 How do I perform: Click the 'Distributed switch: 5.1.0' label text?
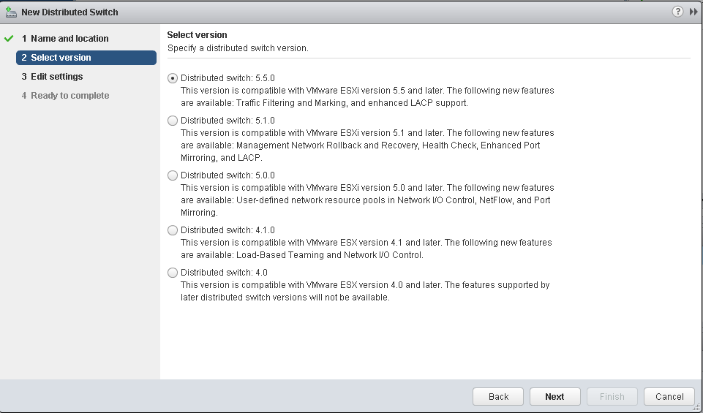(x=228, y=121)
